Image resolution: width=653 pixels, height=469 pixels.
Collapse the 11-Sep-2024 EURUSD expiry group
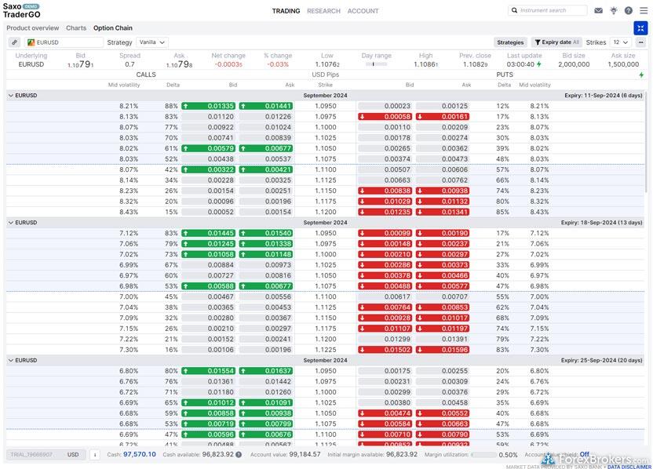(x=11, y=96)
